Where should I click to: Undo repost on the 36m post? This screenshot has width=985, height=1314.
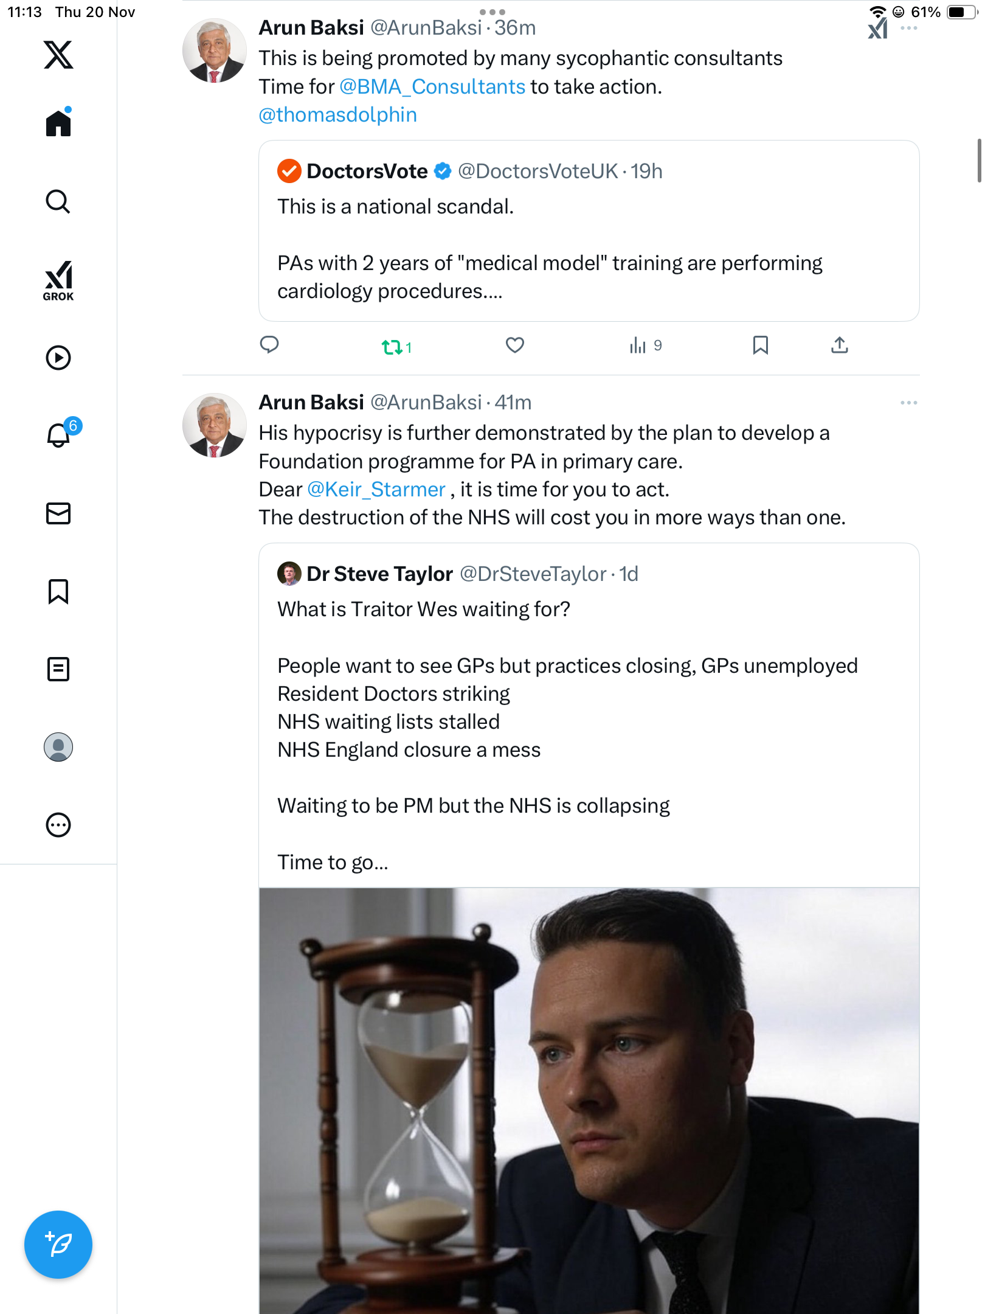[x=392, y=347]
